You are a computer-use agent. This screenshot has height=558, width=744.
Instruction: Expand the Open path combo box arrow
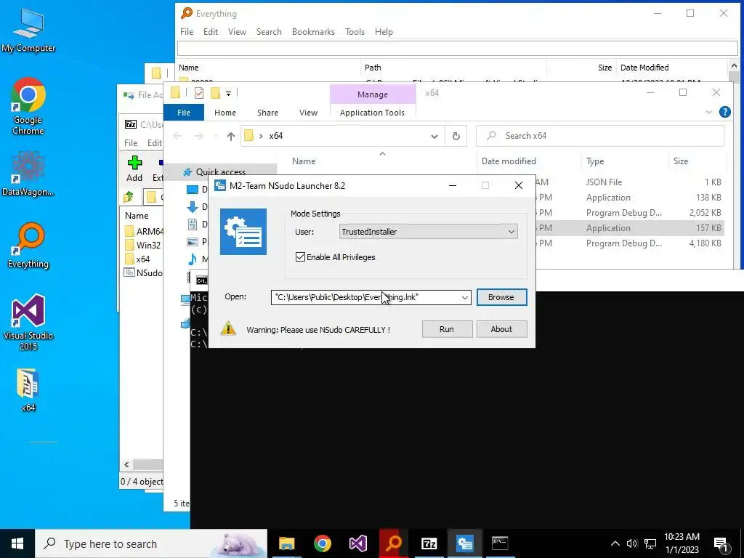[464, 297]
